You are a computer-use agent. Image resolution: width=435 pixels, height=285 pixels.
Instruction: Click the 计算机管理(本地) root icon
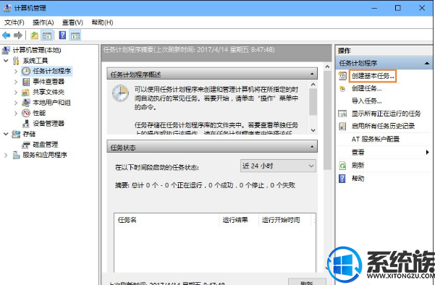(6, 50)
